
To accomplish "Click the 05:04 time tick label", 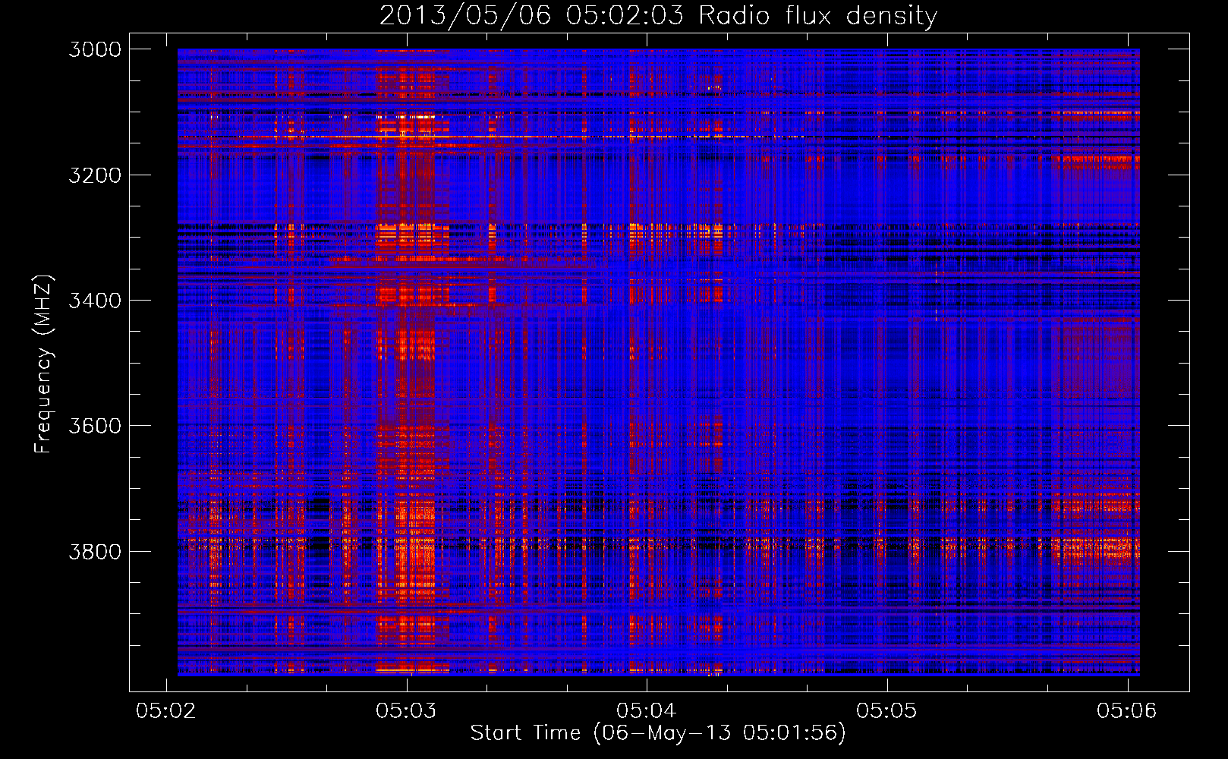I will 647,710.
